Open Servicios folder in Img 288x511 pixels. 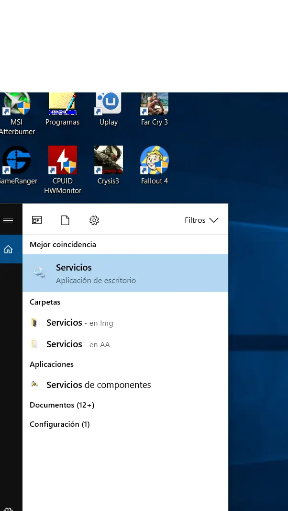[x=125, y=323]
